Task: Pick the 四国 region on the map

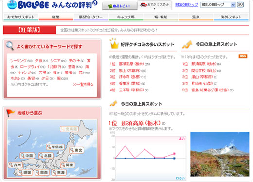Action: point(25,172)
